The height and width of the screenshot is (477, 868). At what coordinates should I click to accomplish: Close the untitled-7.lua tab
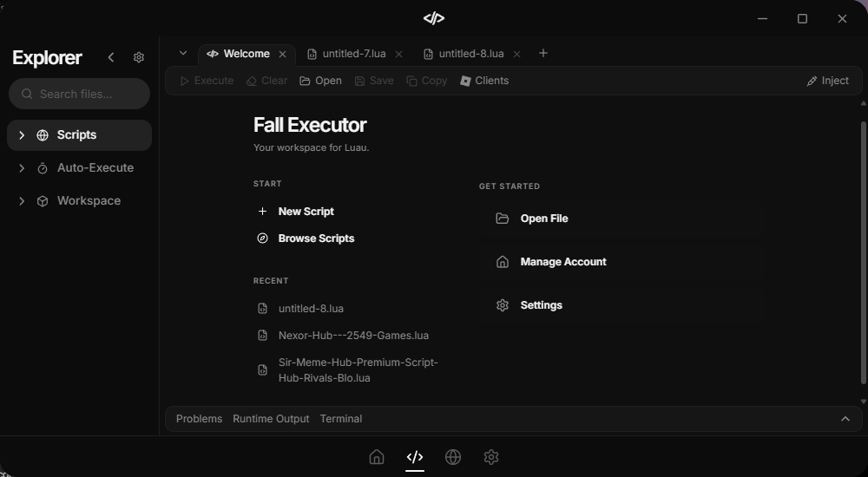[398, 54]
